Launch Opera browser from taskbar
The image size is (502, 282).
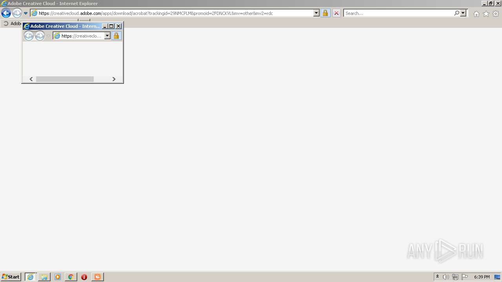(x=84, y=277)
